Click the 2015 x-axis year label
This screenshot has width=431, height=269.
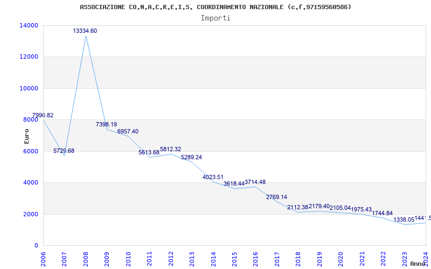tap(234, 259)
